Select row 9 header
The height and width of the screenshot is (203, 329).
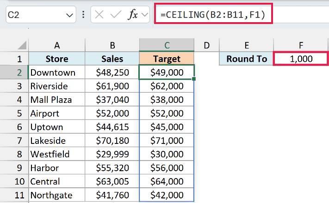14,167
